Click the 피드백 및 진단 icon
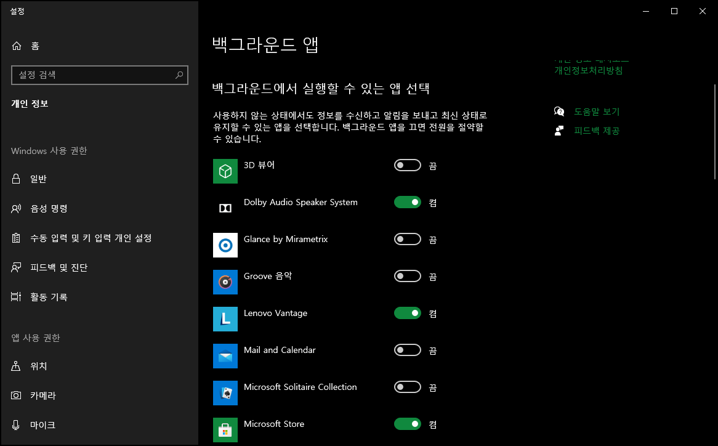 pyautogui.click(x=16, y=267)
